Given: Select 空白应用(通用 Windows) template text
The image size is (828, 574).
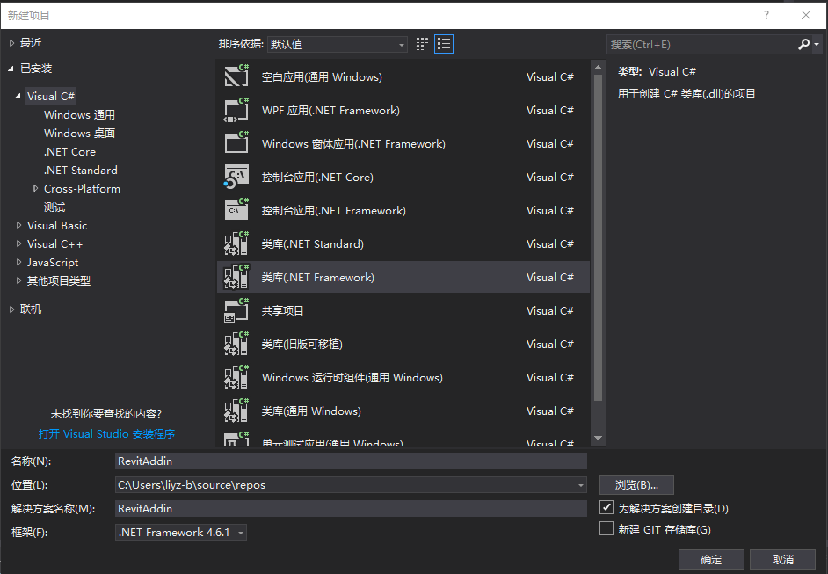Looking at the screenshot, I should pyautogui.click(x=322, y=76).
